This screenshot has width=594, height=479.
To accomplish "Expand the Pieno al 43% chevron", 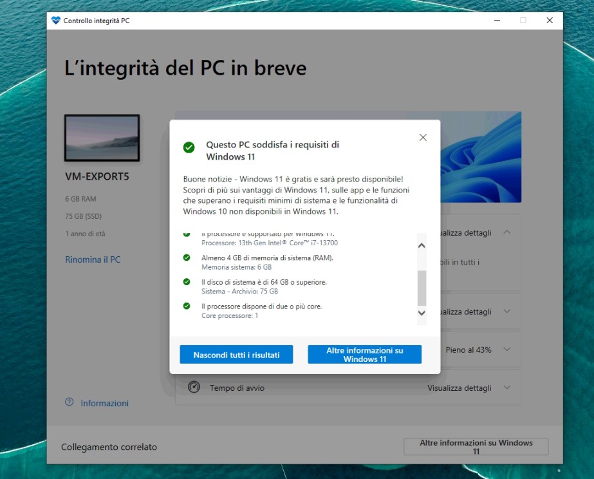I will (x=507, y=350).
